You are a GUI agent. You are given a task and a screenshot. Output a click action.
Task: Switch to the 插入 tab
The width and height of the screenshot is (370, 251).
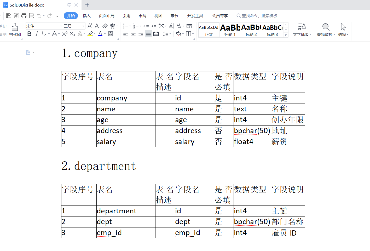86,16
